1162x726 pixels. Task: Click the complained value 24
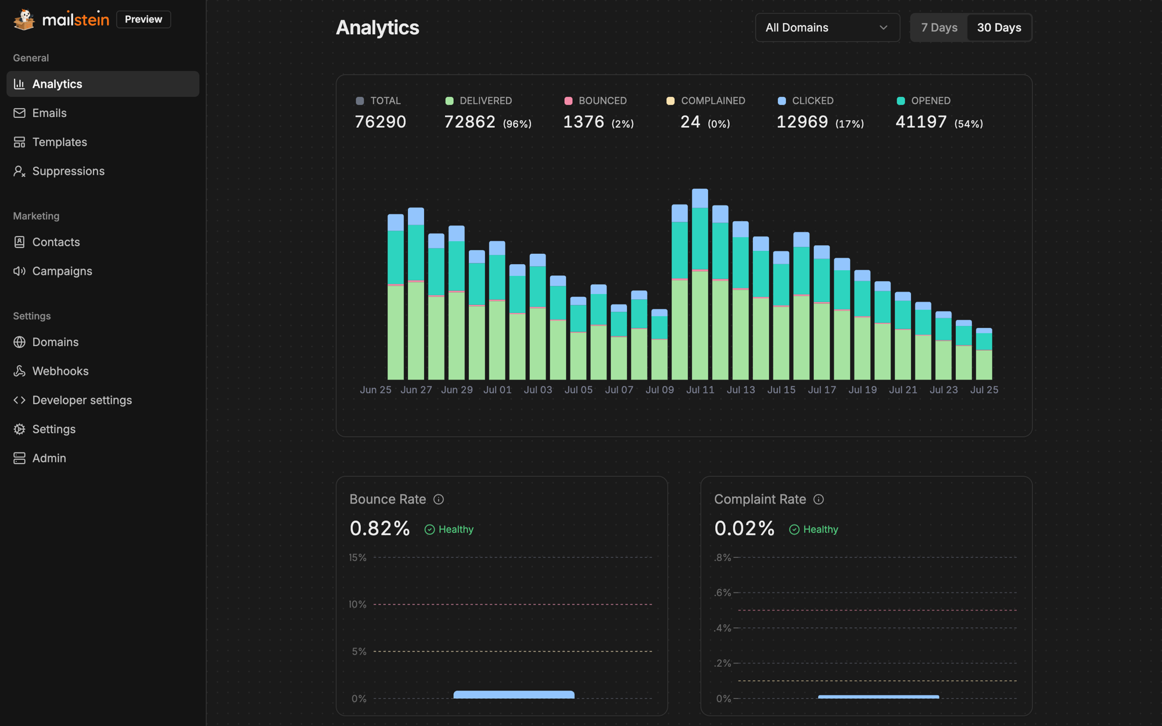[690, 122]
